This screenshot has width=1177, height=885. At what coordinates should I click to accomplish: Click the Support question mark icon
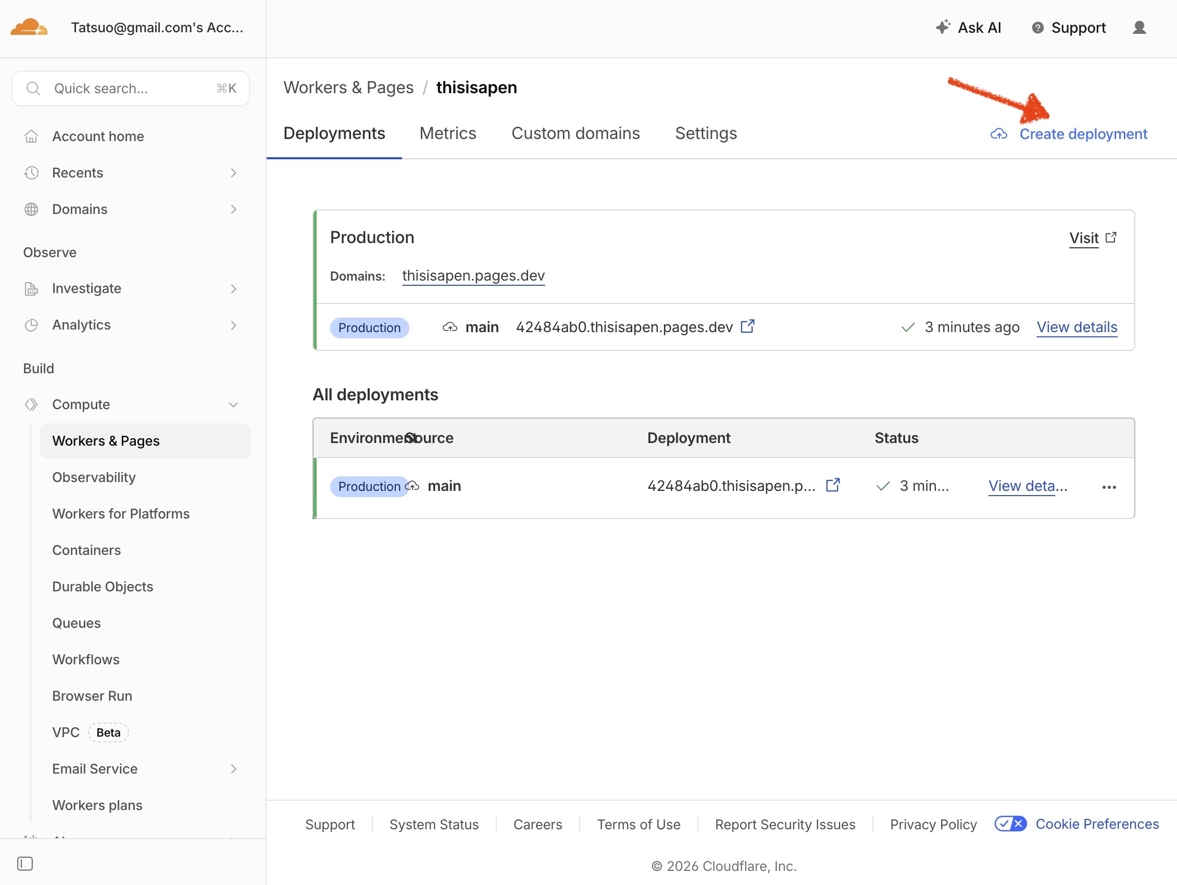tap(1037, 28)
